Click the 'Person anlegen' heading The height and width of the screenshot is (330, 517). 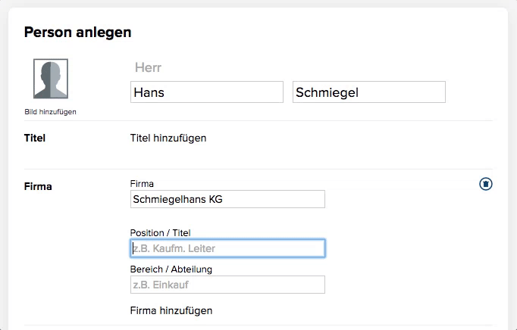pyautogui.click(x=78, y=32)
